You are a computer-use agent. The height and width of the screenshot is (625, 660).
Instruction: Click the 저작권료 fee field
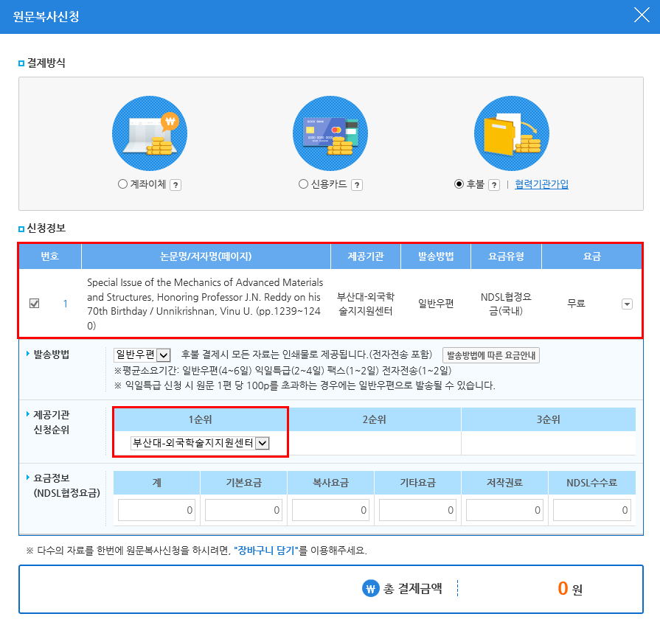(504, 510)
